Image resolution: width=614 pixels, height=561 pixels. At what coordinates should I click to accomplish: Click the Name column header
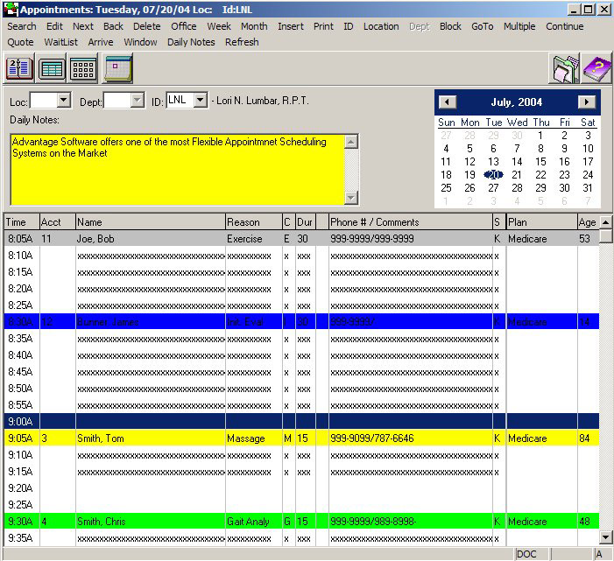tap(151, 222)
